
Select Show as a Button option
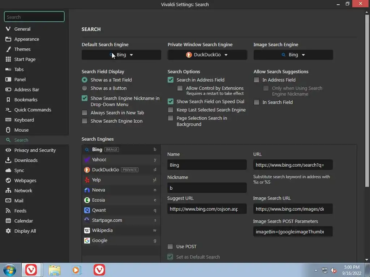[x=85, y=88]
